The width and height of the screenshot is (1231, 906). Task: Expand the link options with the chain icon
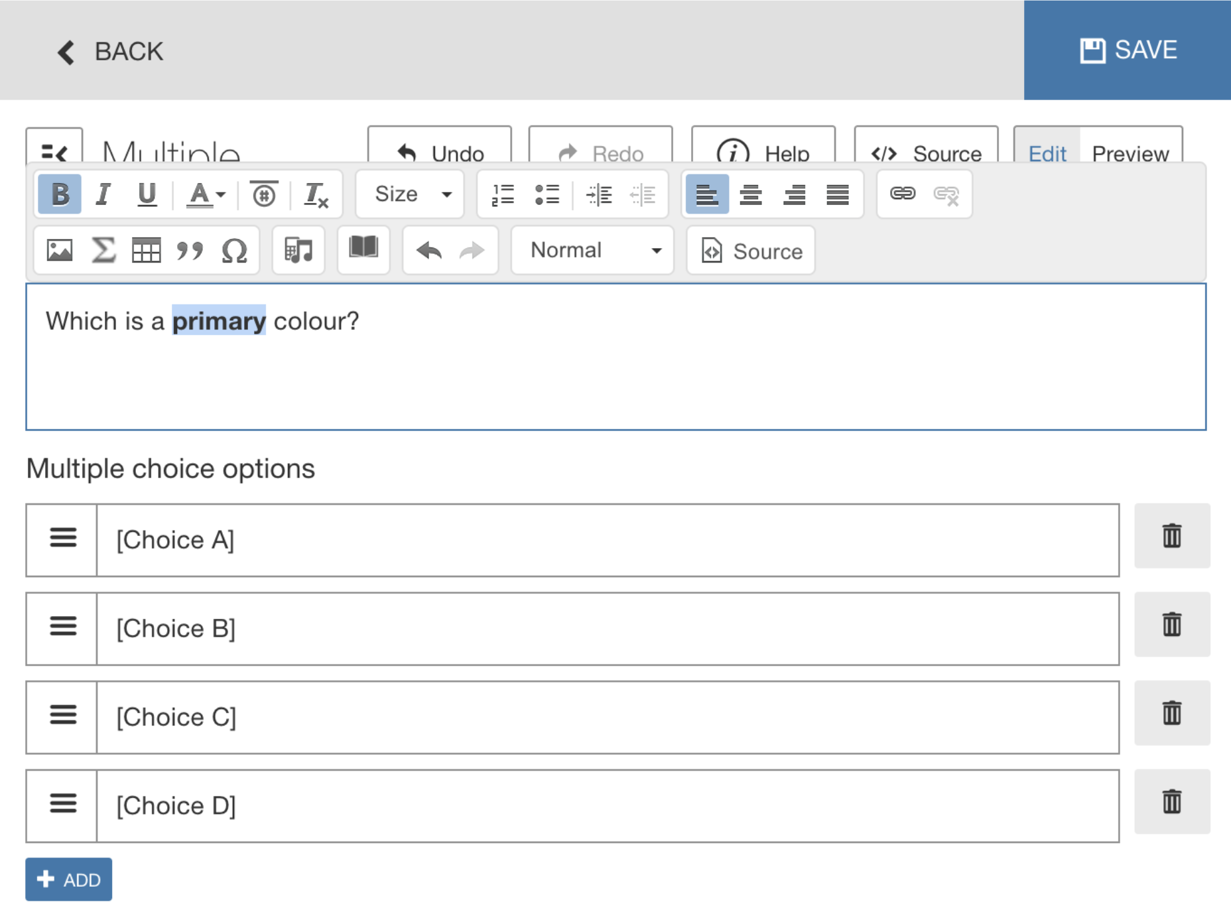[x=902, y=194]
